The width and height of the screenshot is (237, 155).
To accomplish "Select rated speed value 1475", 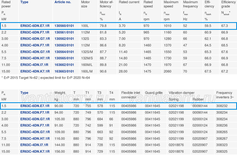I will pyautogui.click(x=147, y=71).
